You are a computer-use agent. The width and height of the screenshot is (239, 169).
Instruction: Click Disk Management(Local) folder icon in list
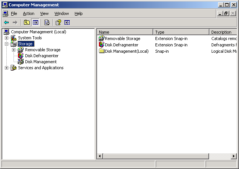[102, 51]
